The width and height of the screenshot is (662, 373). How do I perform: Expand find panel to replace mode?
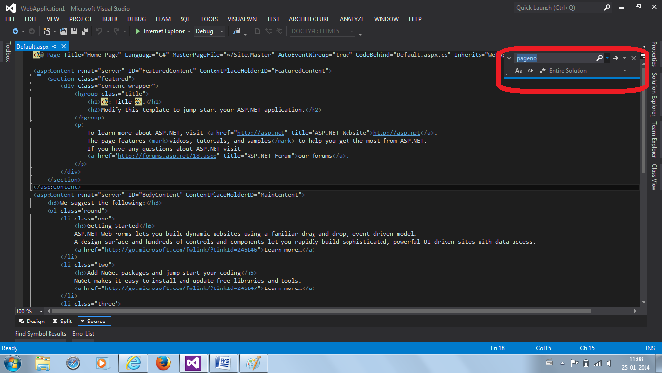509,58
